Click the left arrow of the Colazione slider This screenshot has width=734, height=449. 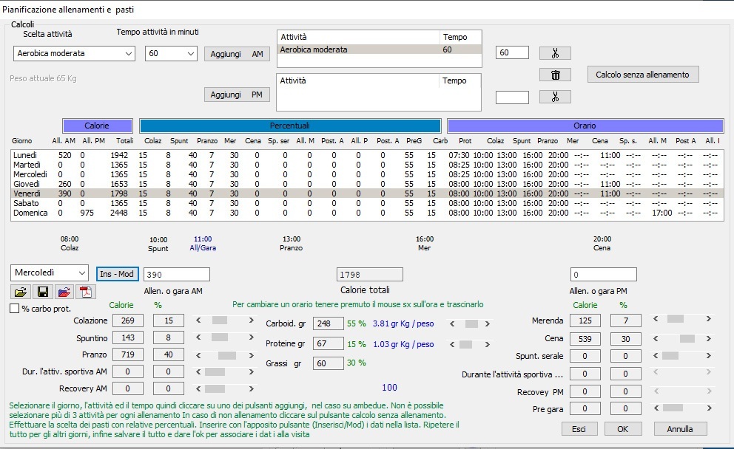click(x=198, y=321)
